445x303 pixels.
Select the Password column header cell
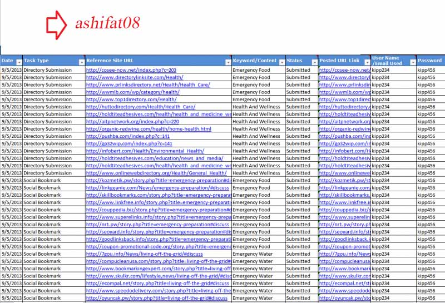point(431,61)
